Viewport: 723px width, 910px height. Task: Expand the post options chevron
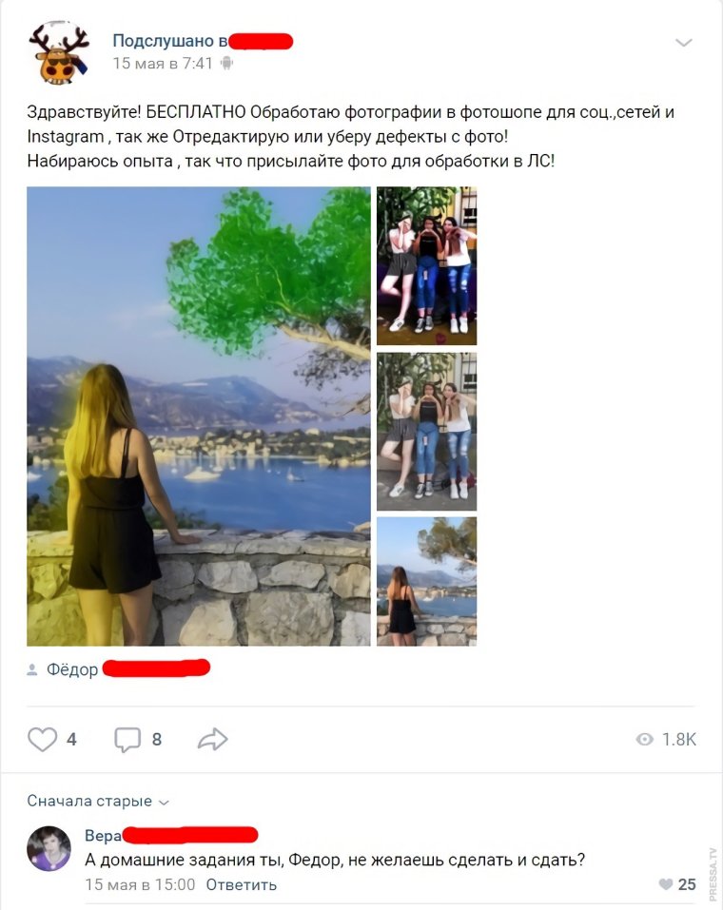pyautogui.click(x=683, y=43)
